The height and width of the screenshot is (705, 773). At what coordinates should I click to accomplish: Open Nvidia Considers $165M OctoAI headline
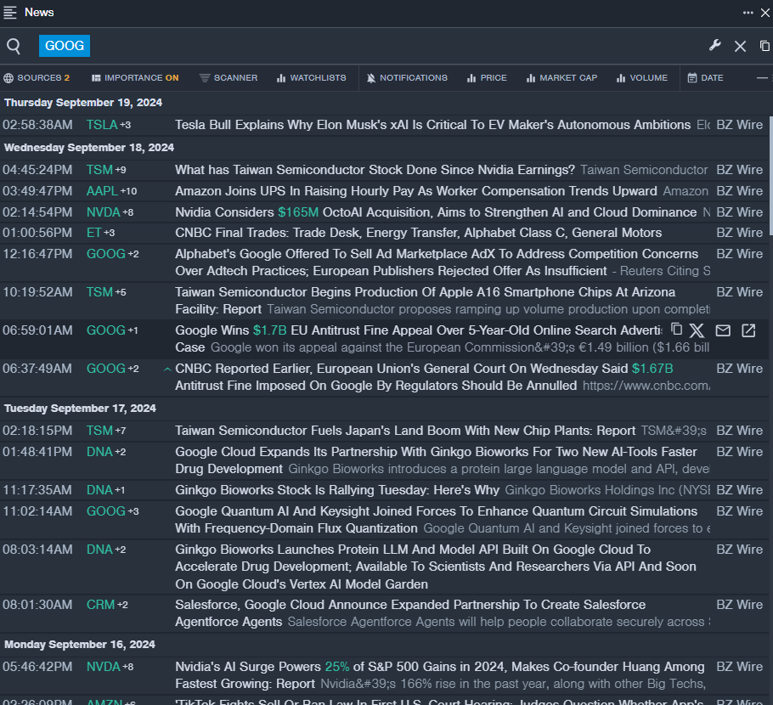436,212
